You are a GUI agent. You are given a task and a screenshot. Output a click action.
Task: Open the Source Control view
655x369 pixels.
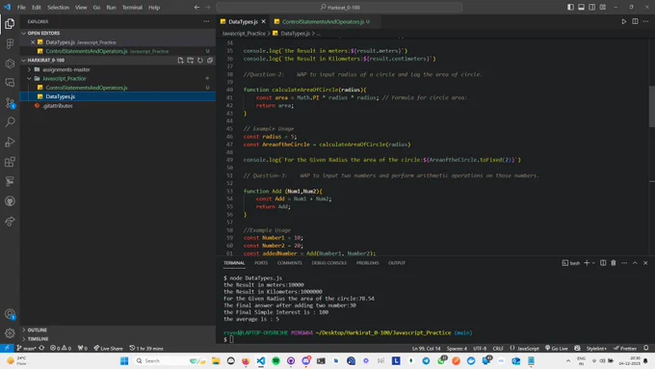pyautogui.click(x=10, y=103)
